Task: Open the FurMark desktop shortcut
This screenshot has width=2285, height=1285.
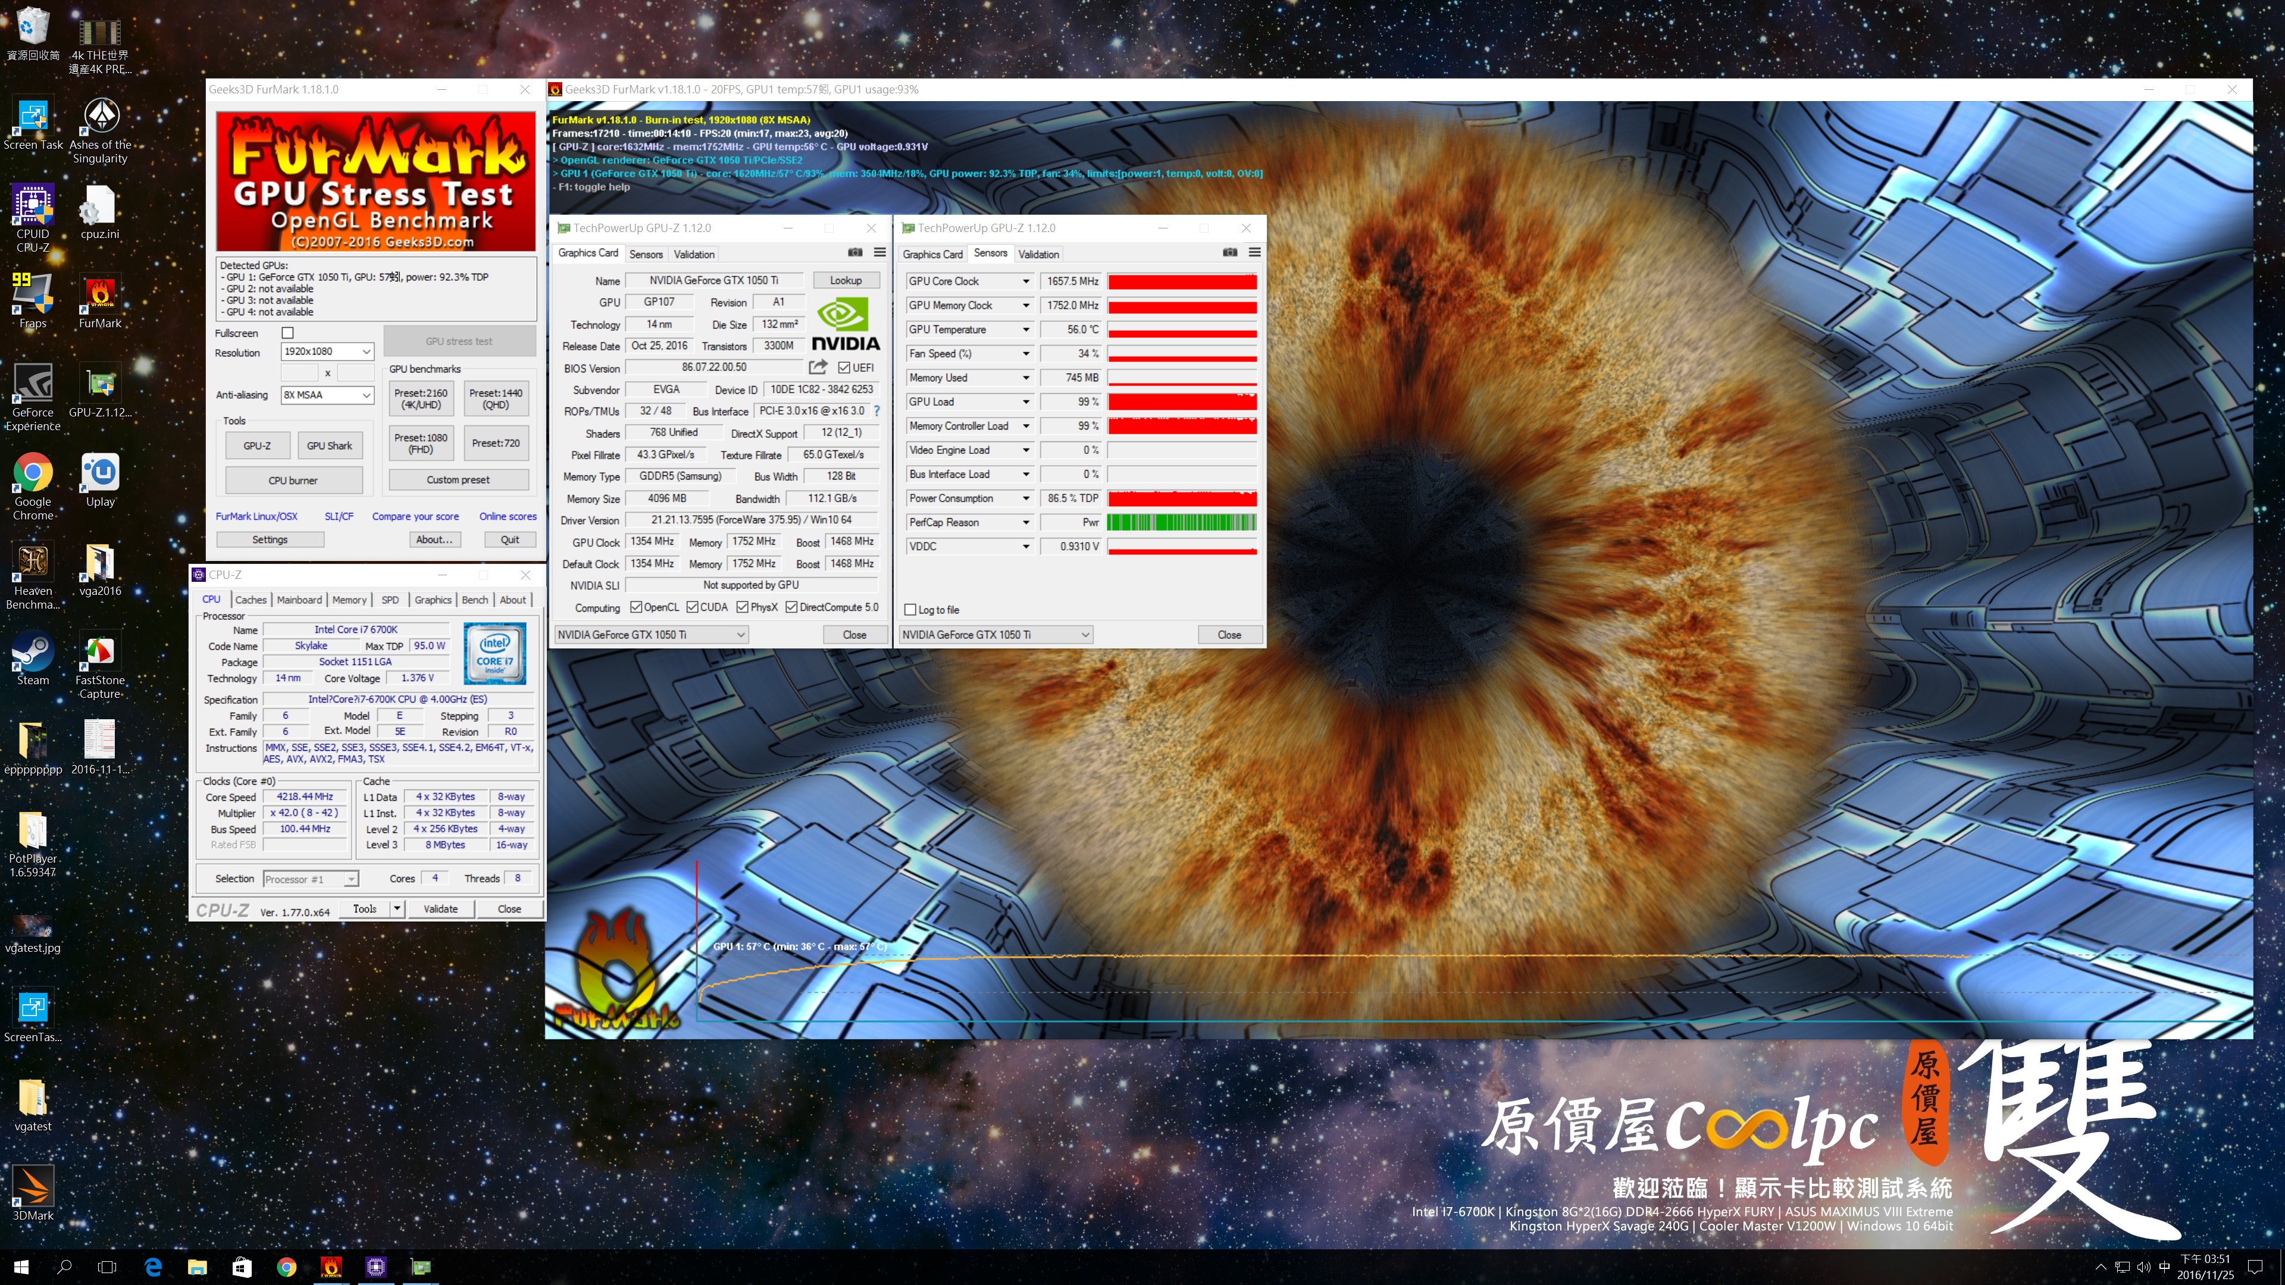Action: pyautogui.click(x=100, y=302)
